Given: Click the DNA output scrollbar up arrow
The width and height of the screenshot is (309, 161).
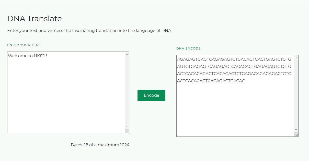Looking at the screenshot, I should [x=296, y=57].
